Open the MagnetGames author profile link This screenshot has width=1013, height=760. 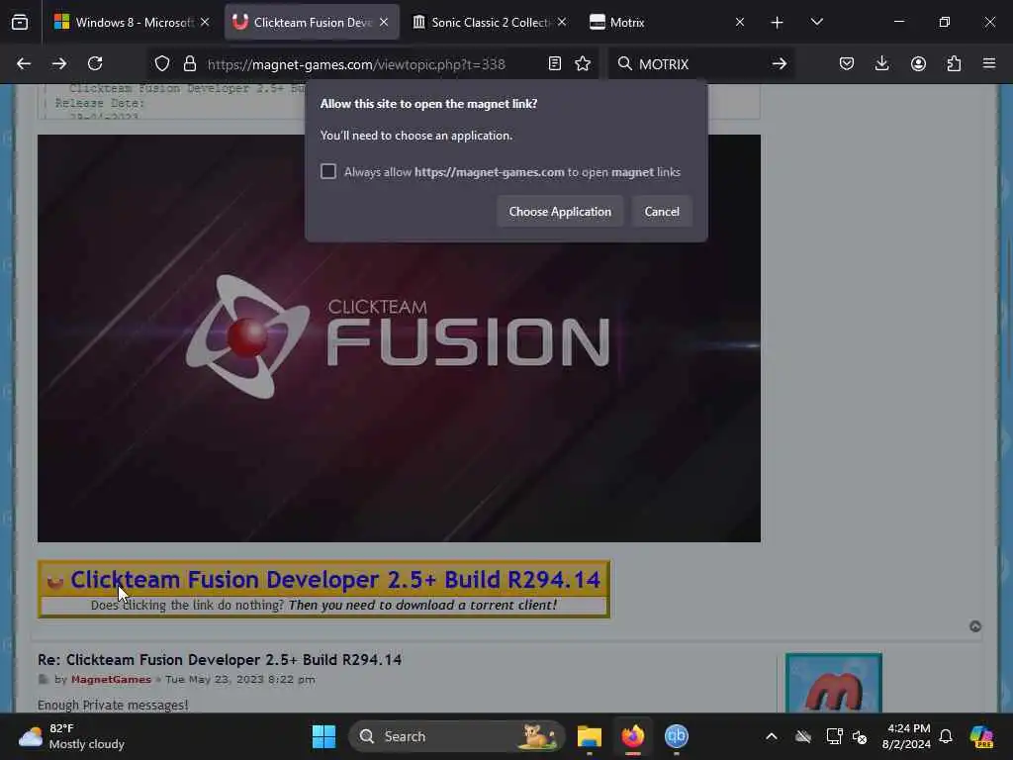click(x=111, y=679)
